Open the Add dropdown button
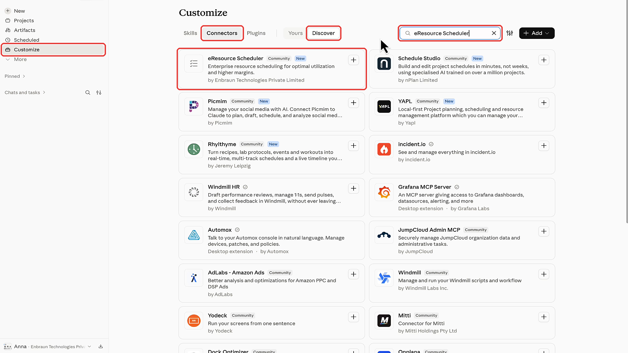 pyautogui.click(x=537, y=33)
